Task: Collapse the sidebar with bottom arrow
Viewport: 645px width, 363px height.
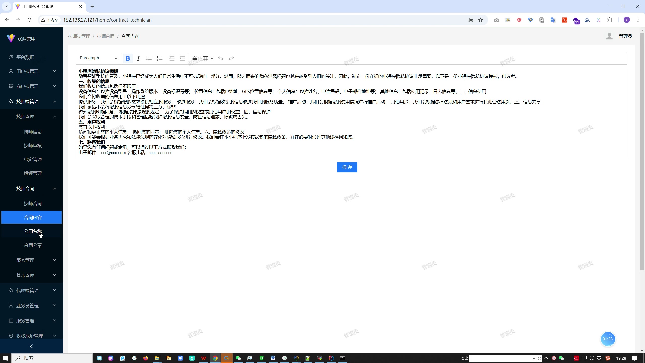Action: [x=31, y=346]
